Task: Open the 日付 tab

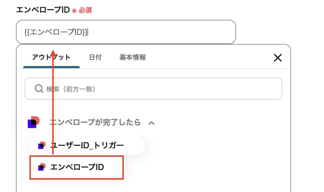Action: (95, 57)
